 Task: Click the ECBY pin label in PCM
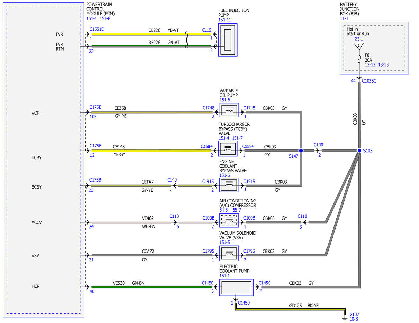36,187
